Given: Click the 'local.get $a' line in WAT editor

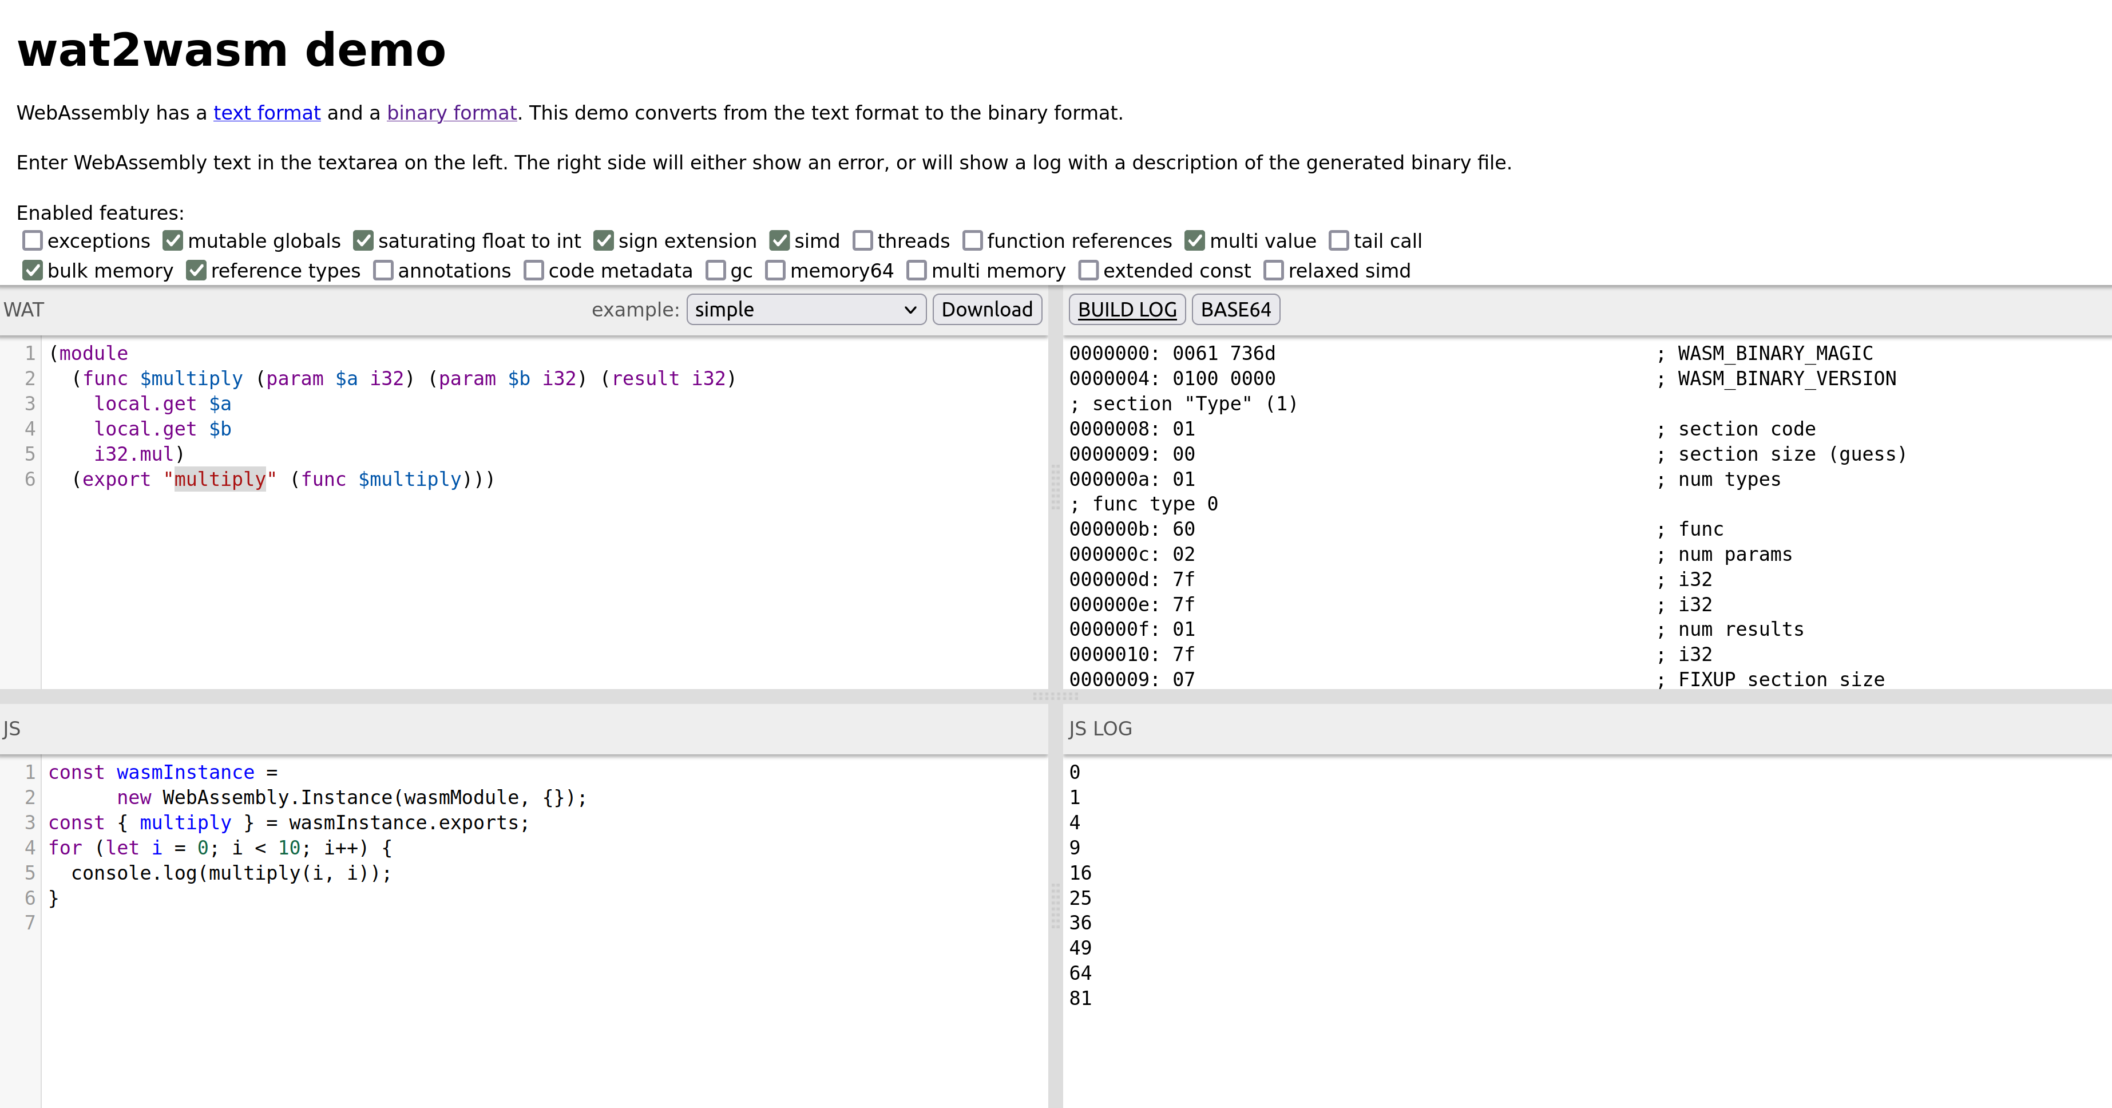Looking at the screenshot, I should [163, 403].
